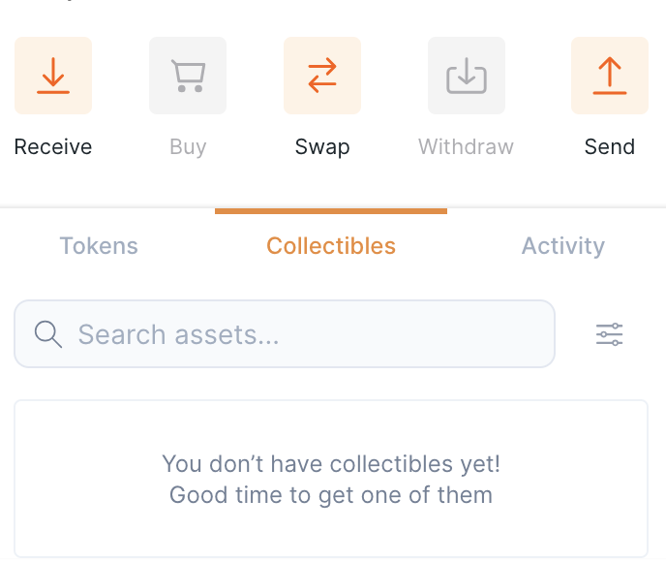Open Swap via the arrows icon
666x562 pixels.
click(x=322, y=76)
